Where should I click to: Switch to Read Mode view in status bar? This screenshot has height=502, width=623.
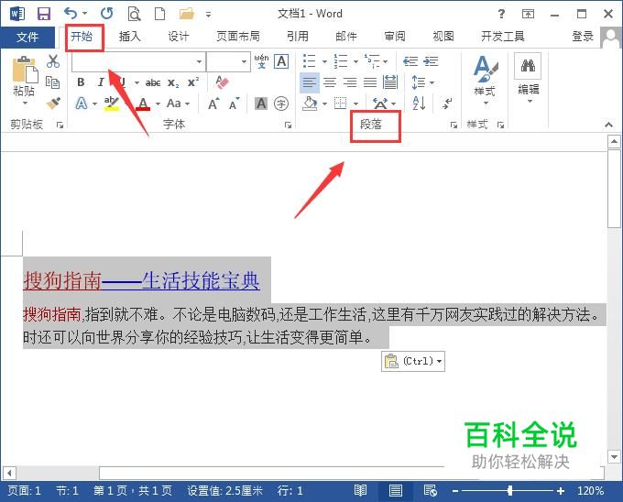pyautogui.click(x=360, y=491)
